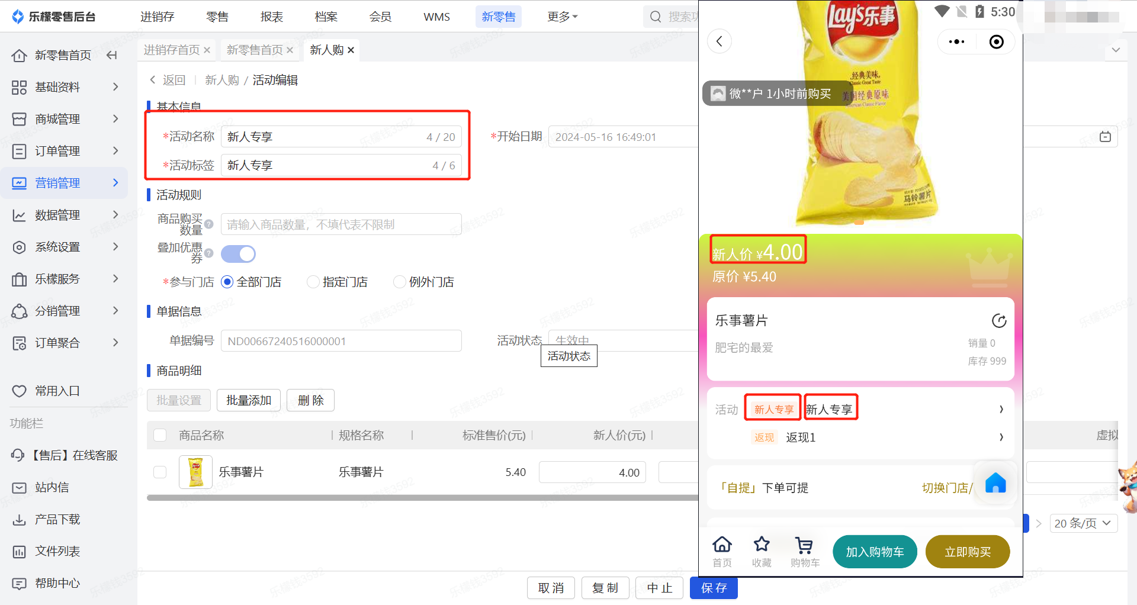Screen dimensions: 1137x605
Task: Open the 报表 top menu
Action: tap(272, 17)
